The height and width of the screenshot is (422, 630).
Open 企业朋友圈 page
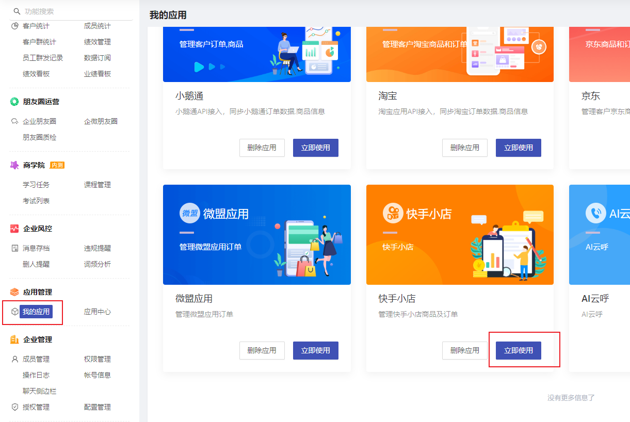click(39, 121)
